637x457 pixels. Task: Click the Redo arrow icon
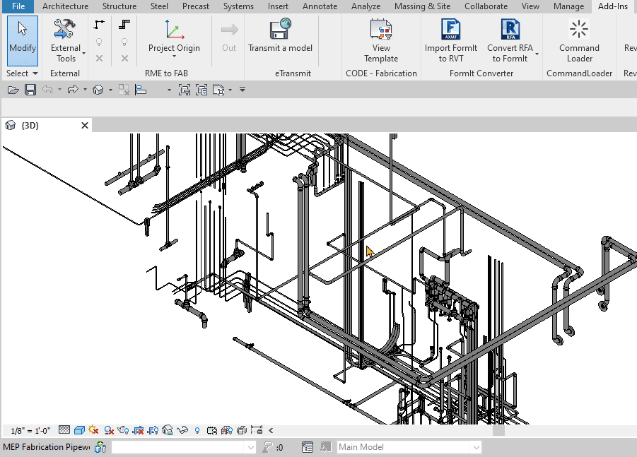point(72,90)
